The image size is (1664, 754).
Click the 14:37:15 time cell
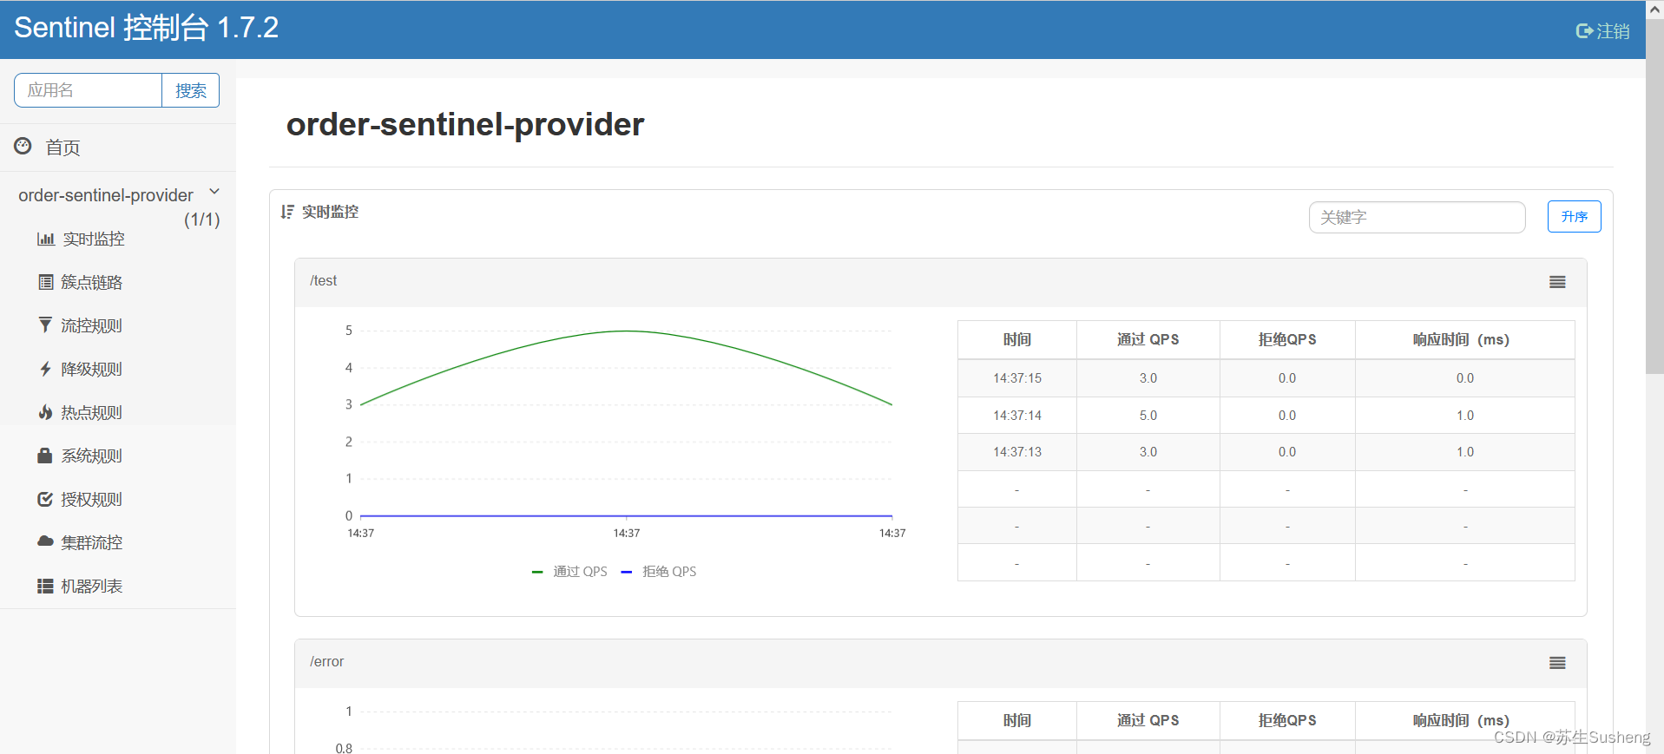(x=1017, y=378)
